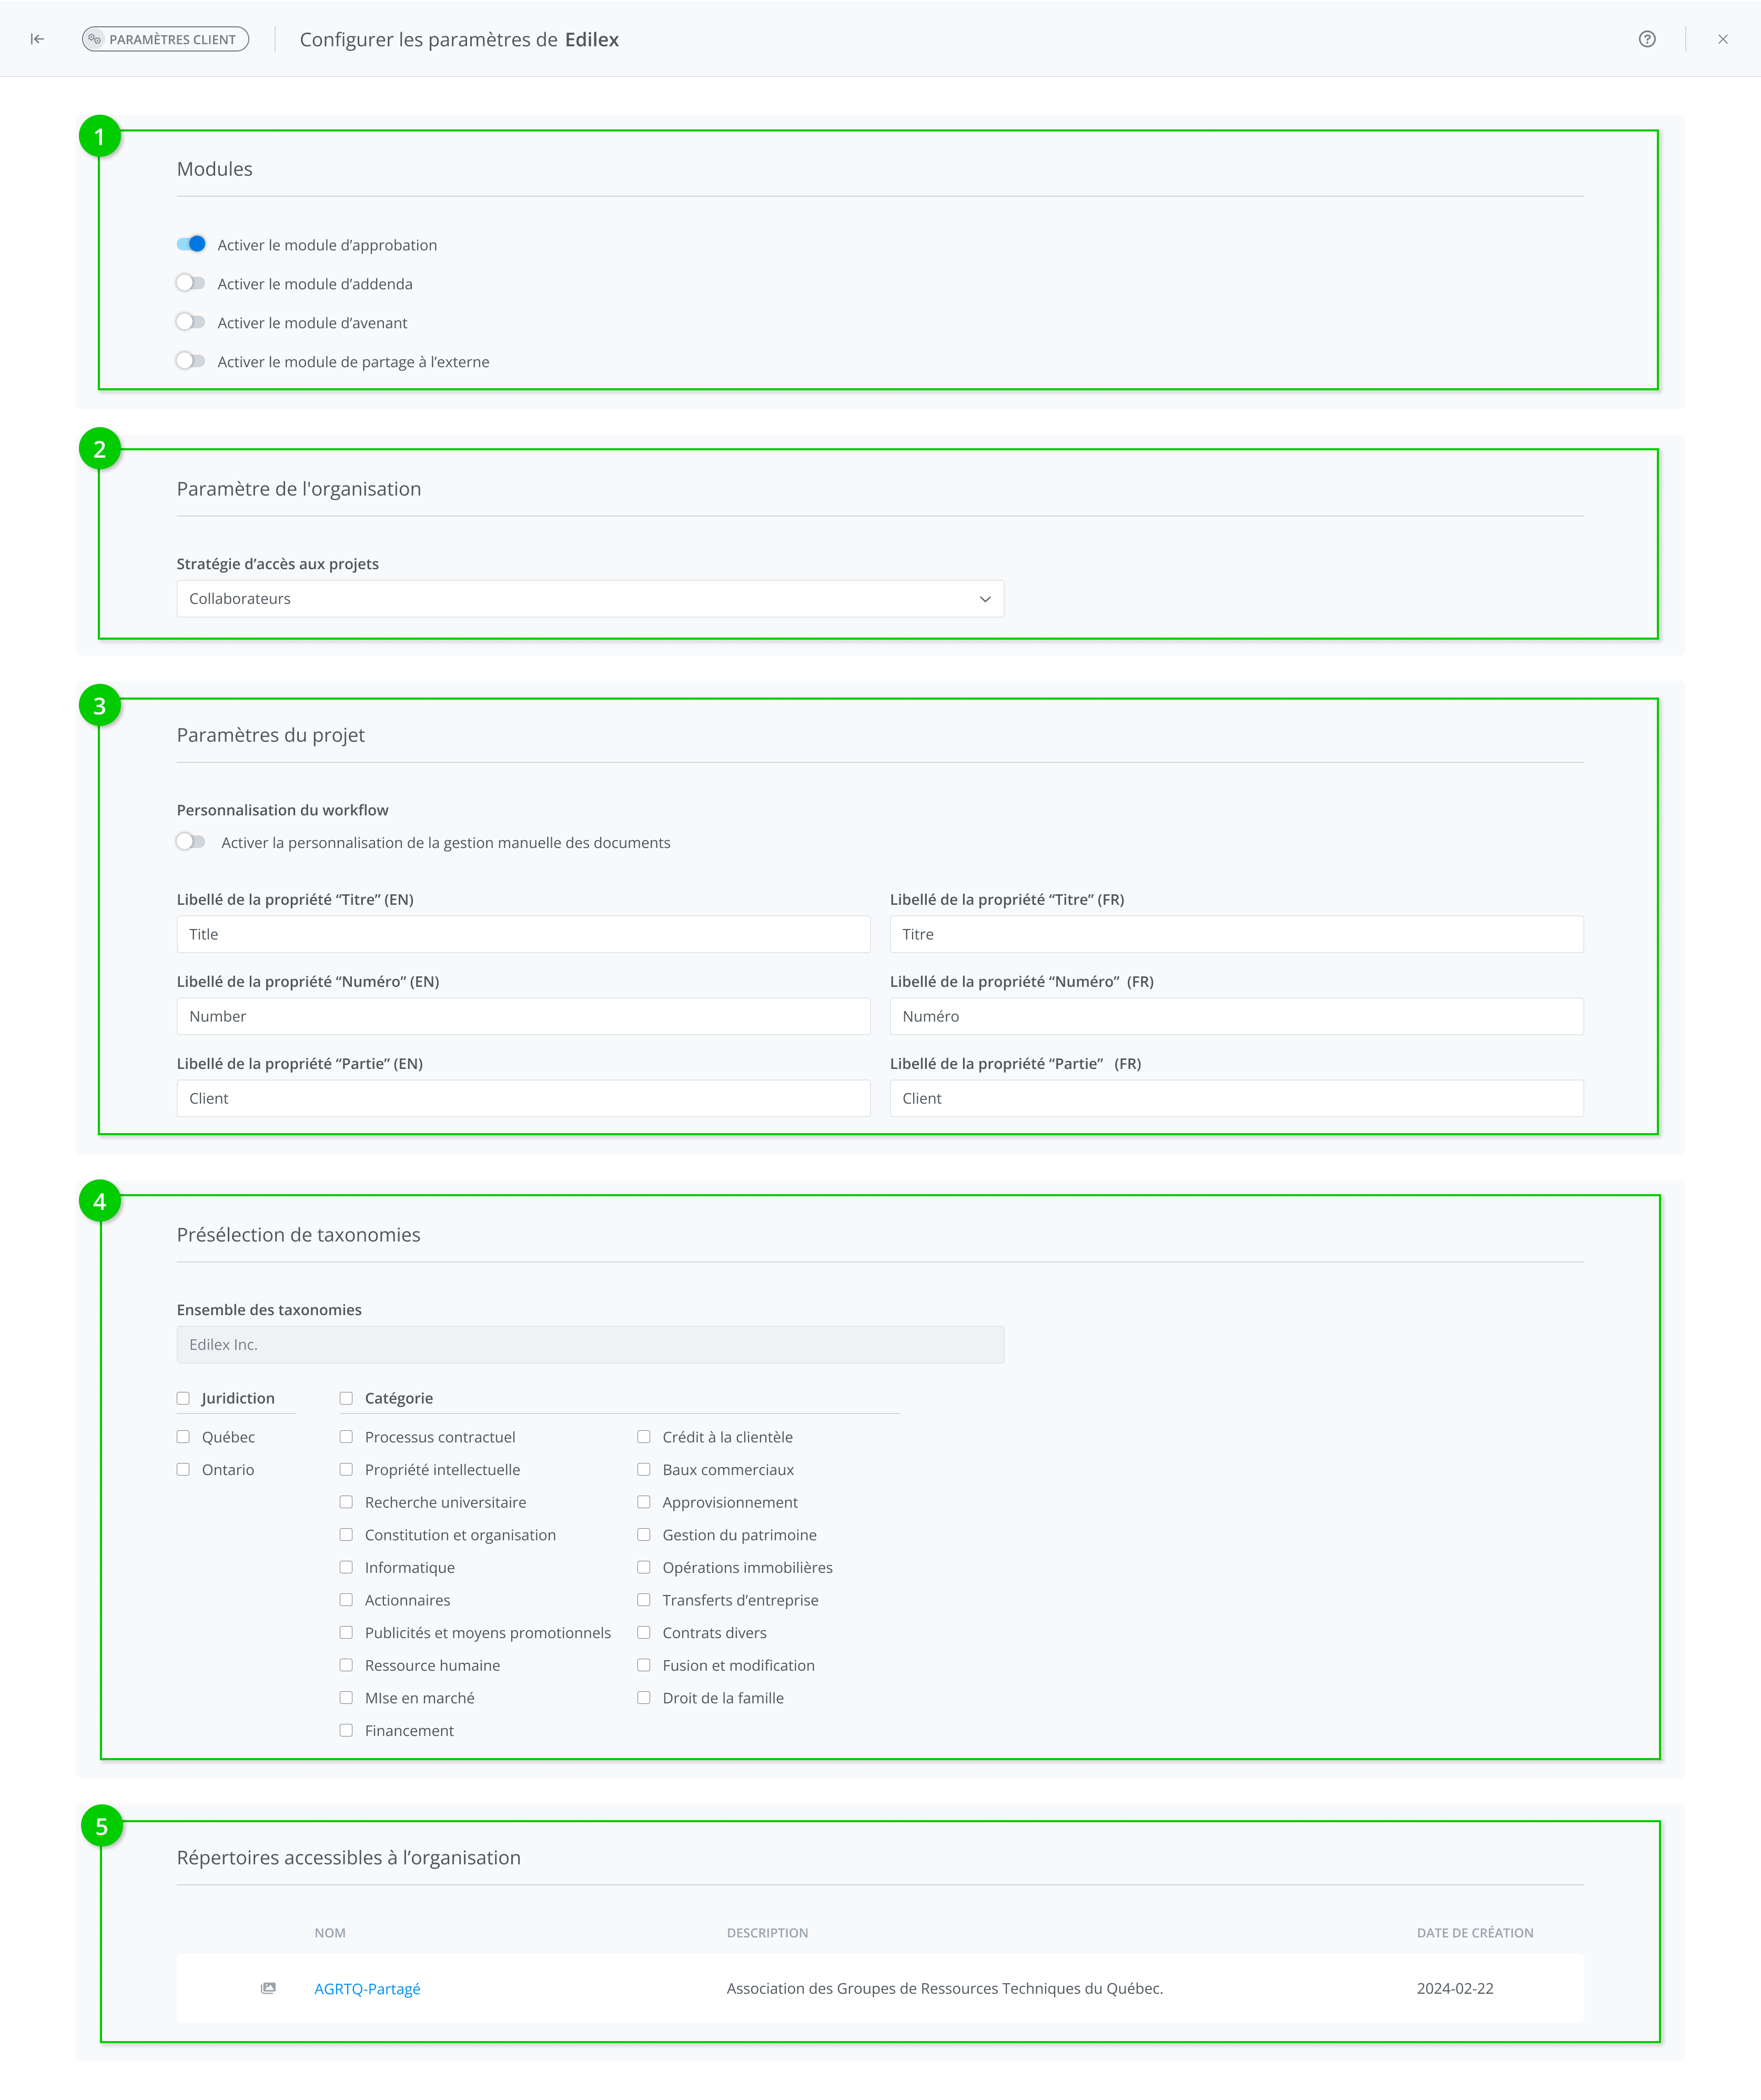Viewport: 1761px width, 2100px height.
Task: Disable the approbation module toggle
Action: 191,244
